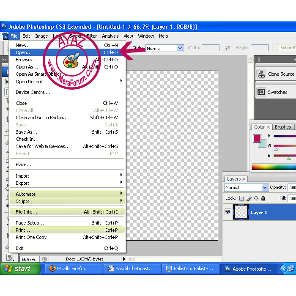Open the layer blend mode Normal dropdown
Image resolution: width=296 pixels, height=296 pixels.
tap(246, 187)
